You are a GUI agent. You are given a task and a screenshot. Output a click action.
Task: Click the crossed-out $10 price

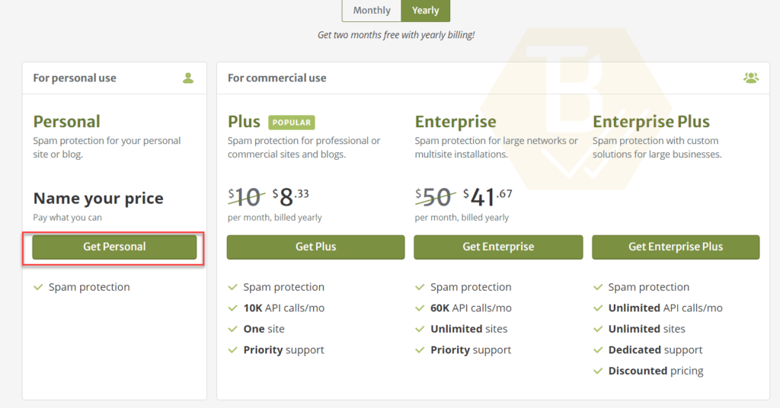point(246,197)
